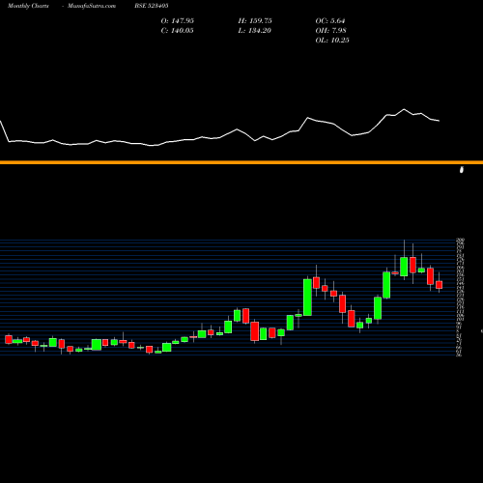Click the 'OH: 7.98' value
The image size is (483, 483).
pyautogui.click(x=330, y=31)
